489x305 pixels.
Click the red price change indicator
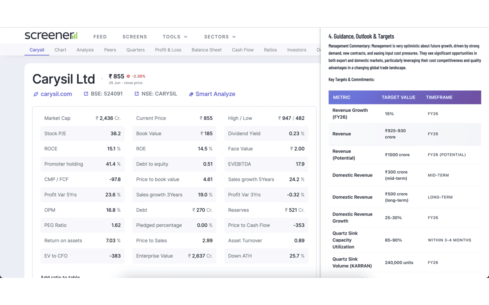point(128,76)
